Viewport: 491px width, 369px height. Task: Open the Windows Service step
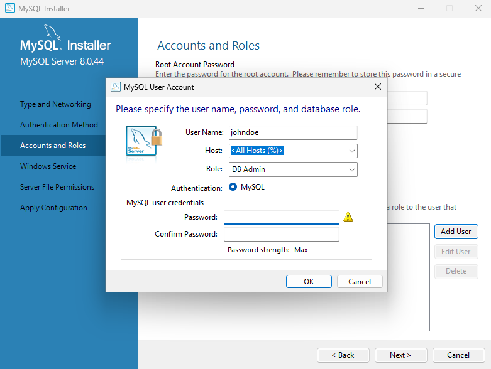point(48,166)
